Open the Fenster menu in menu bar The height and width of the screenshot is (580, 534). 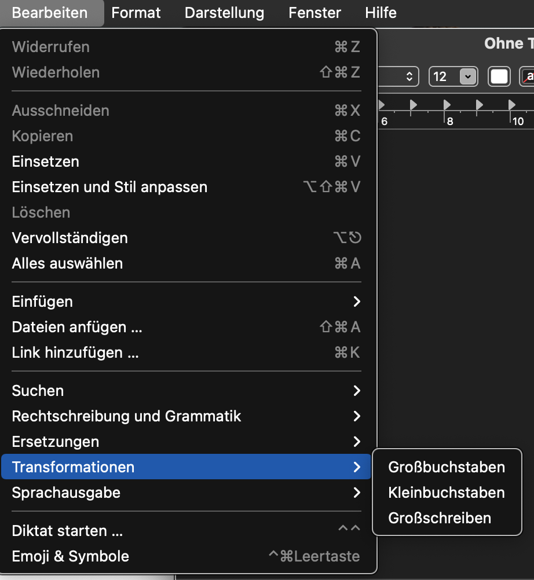pos(314,13)
